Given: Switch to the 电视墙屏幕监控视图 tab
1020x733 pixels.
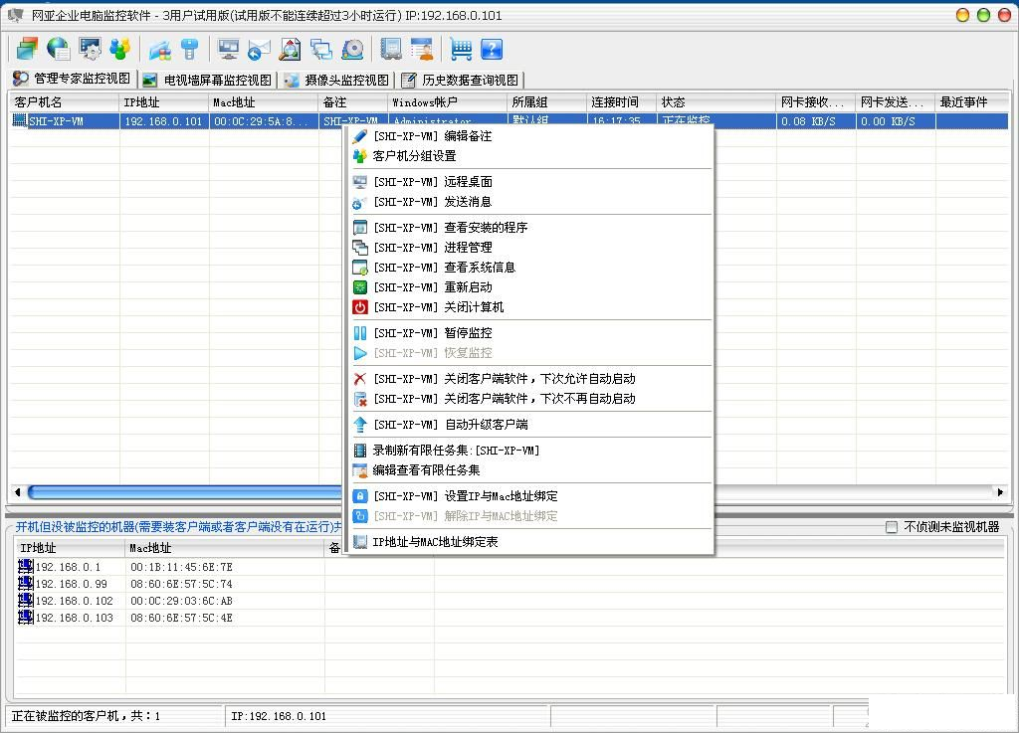Looking at the screenshot, I should (207, 80).
